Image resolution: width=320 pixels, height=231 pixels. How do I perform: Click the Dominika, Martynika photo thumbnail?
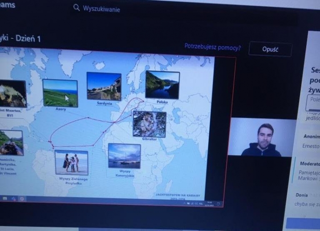pyautogui.click(x=11, y=143)
